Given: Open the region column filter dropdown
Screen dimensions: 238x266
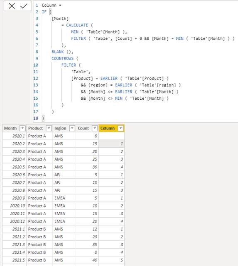Looking at the screenshot, I should [x=72, y=128].
